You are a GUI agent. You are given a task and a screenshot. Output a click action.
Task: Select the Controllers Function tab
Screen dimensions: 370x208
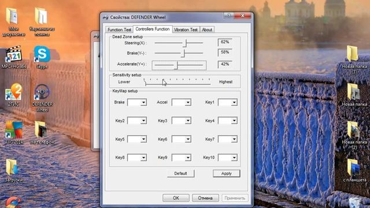[153, 29]
